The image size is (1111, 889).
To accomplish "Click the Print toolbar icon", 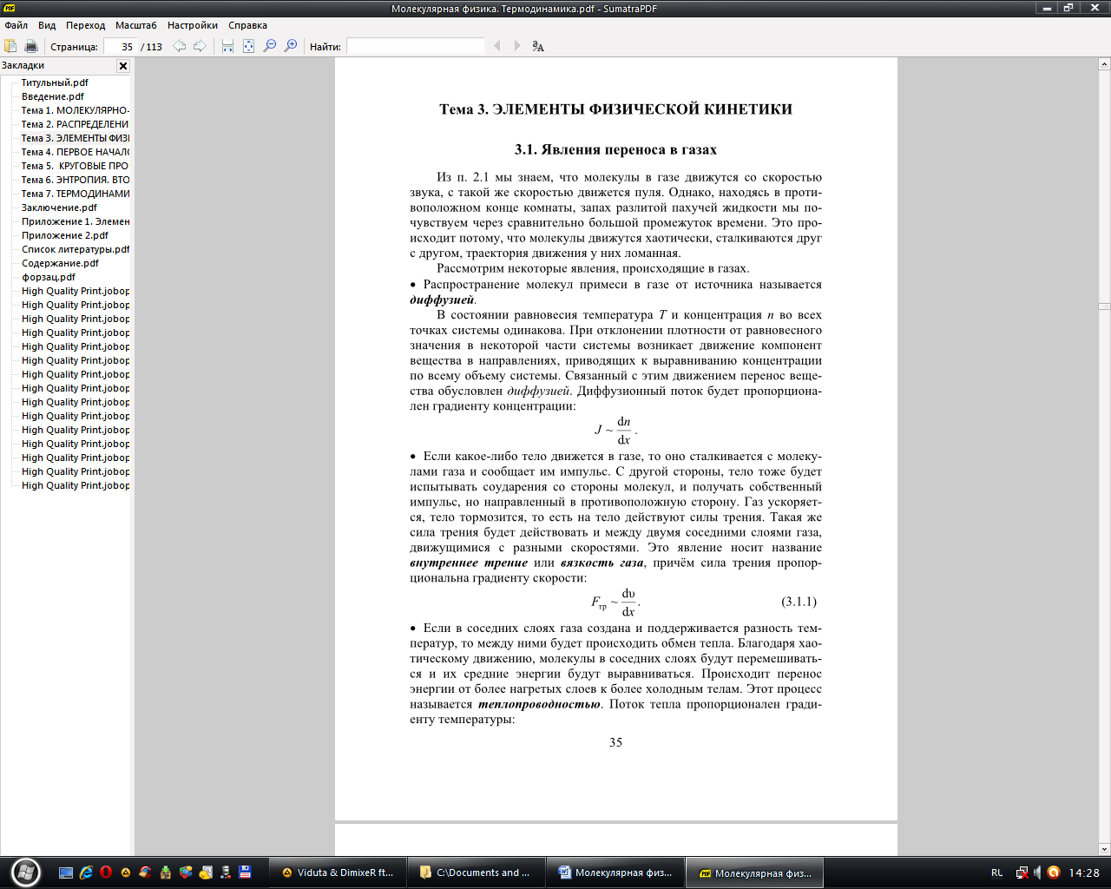I will (x=31, y=46).
